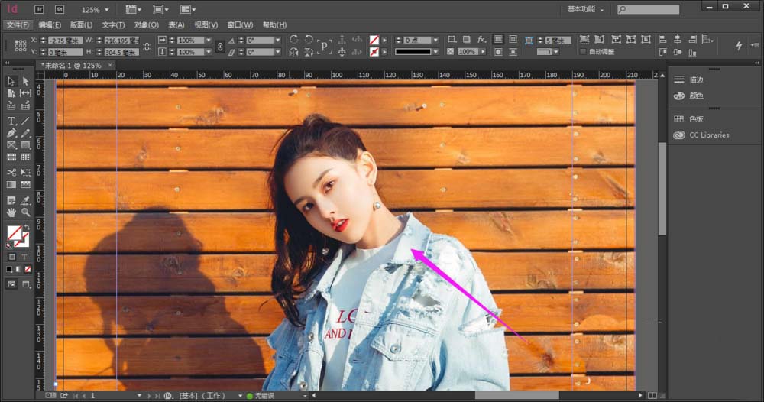Screen dimensions: 764x402
Task: Select the Zoom magnifier tool
Action: 25,212
